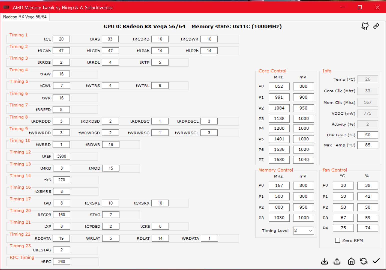The height and width of the screenshot is (270, 386).
Task: Select the tWRWRSD input field
Action: click(x=110, y=133)
